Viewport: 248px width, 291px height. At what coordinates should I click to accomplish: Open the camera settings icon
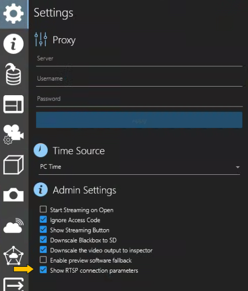[x=13, y=134]
